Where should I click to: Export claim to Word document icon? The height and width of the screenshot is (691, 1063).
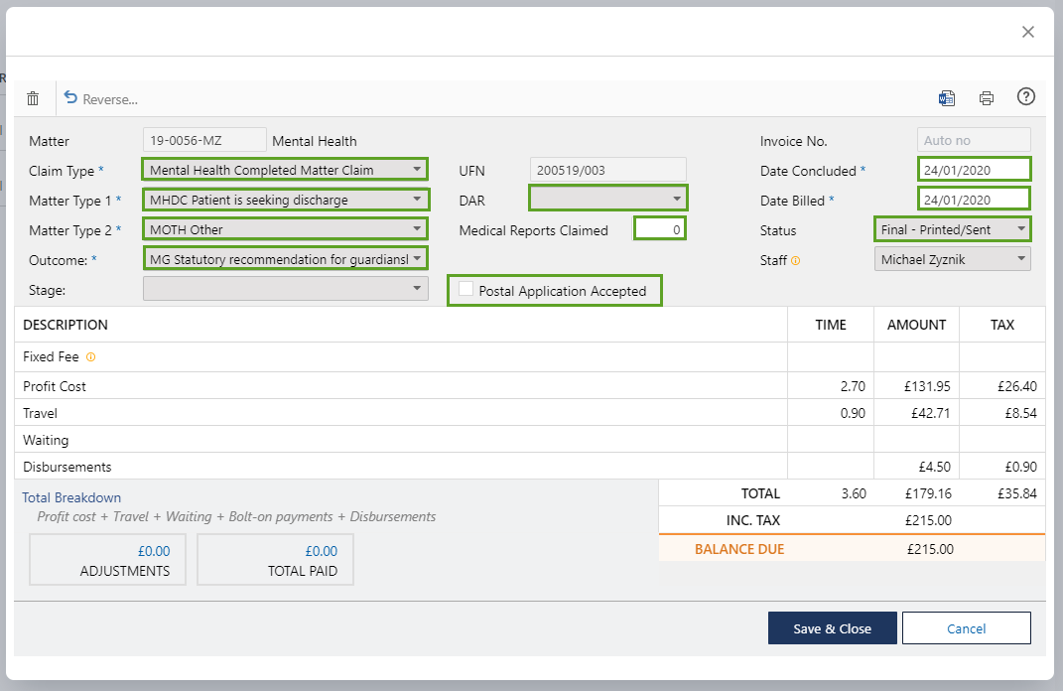click(x=946, y=97)
